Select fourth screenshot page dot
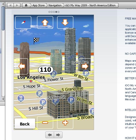The image size is (136, 140). coord(56,12)
